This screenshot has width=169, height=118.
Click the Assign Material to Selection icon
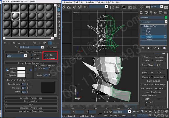tap(14, 43)
